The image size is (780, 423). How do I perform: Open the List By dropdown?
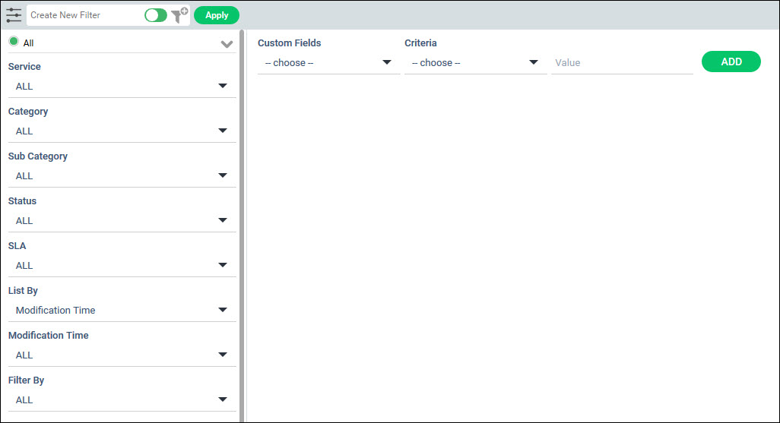click(122, 310)
